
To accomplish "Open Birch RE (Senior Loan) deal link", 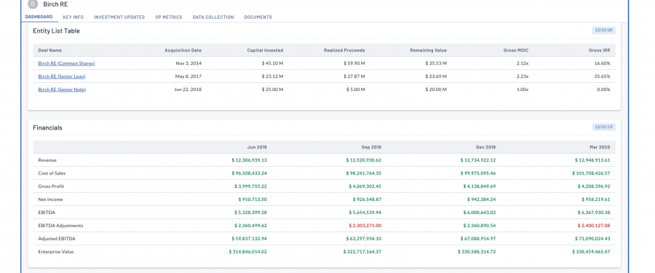I will (x=62, y=76).
